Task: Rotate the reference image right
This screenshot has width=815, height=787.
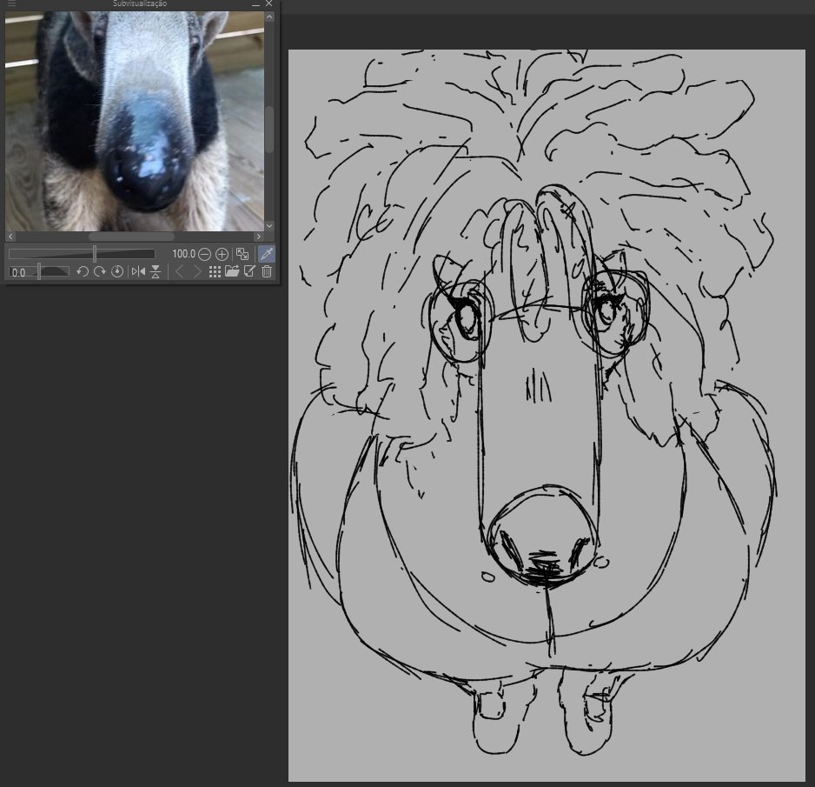Action: 100,271
